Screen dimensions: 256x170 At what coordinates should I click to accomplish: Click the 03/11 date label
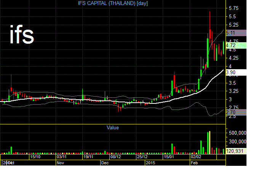62,157
